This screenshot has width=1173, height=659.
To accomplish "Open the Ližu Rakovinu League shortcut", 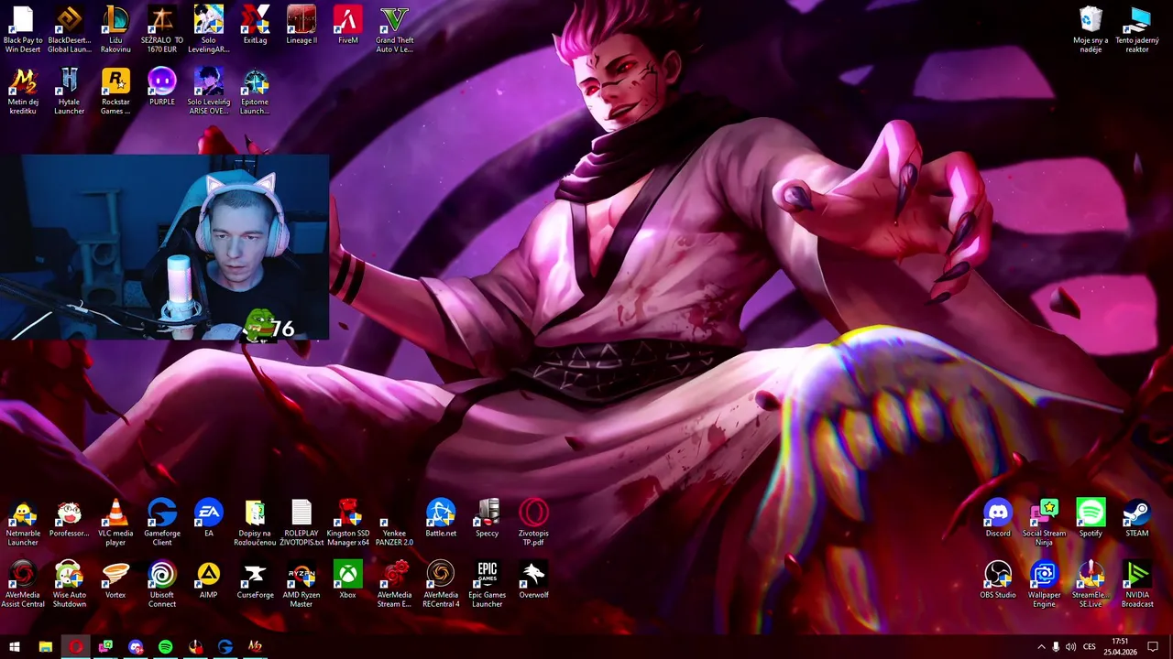I will 115,29.
